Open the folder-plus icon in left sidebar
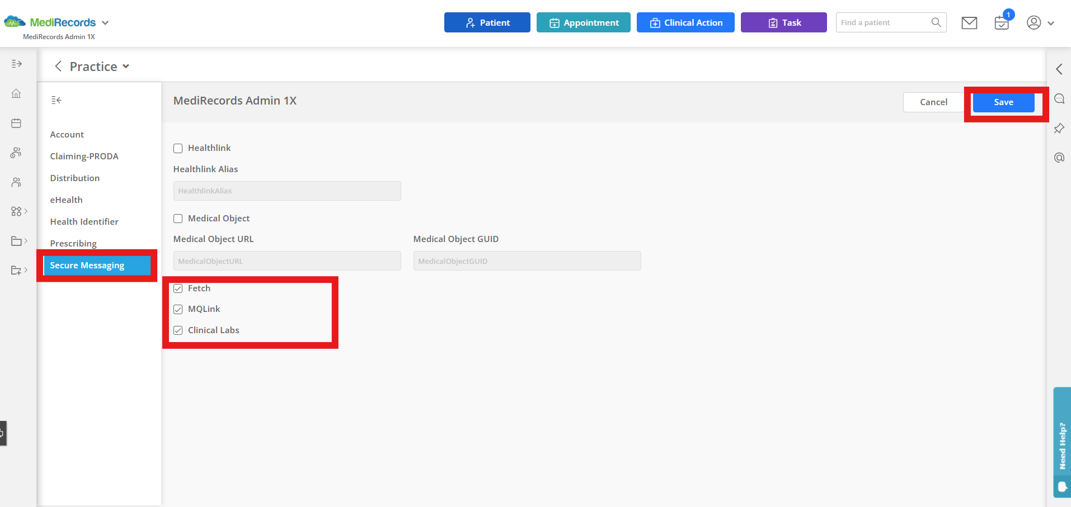The height and width of the screenshot is (507, 1071). 16,271
